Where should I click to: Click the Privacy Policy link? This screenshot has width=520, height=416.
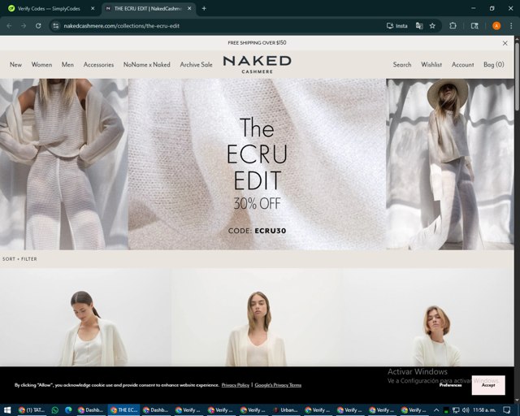[x=235, y=385]
